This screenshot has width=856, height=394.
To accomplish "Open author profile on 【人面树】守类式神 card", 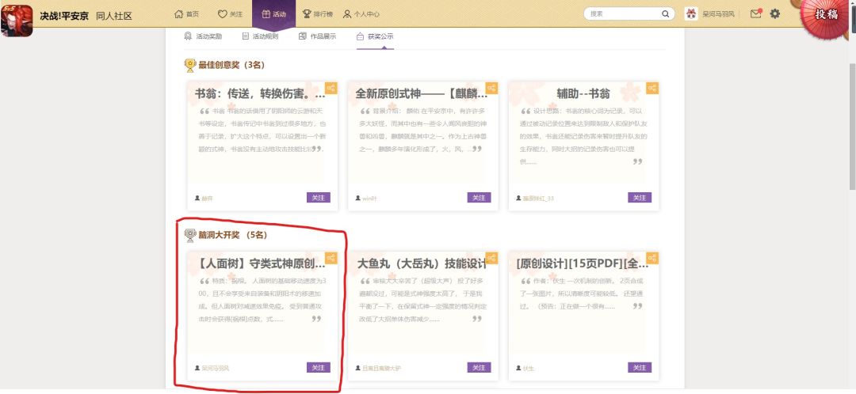I will pos(212,369).
